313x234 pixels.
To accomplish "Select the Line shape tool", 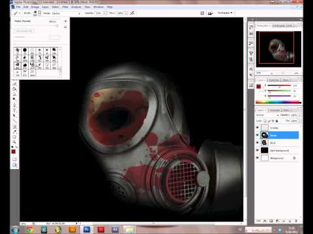I will [x=14, y=121].
